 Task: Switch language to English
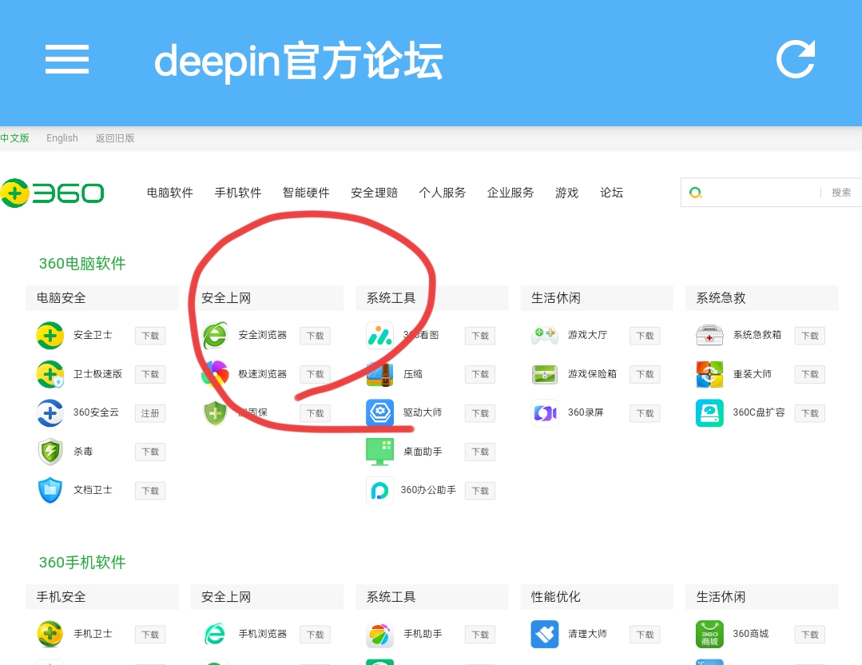pos(62,138)
